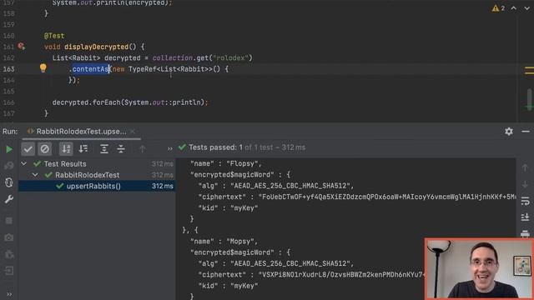Click the yellow warning stripe mark in editor scrollbar

coord(529,70)
